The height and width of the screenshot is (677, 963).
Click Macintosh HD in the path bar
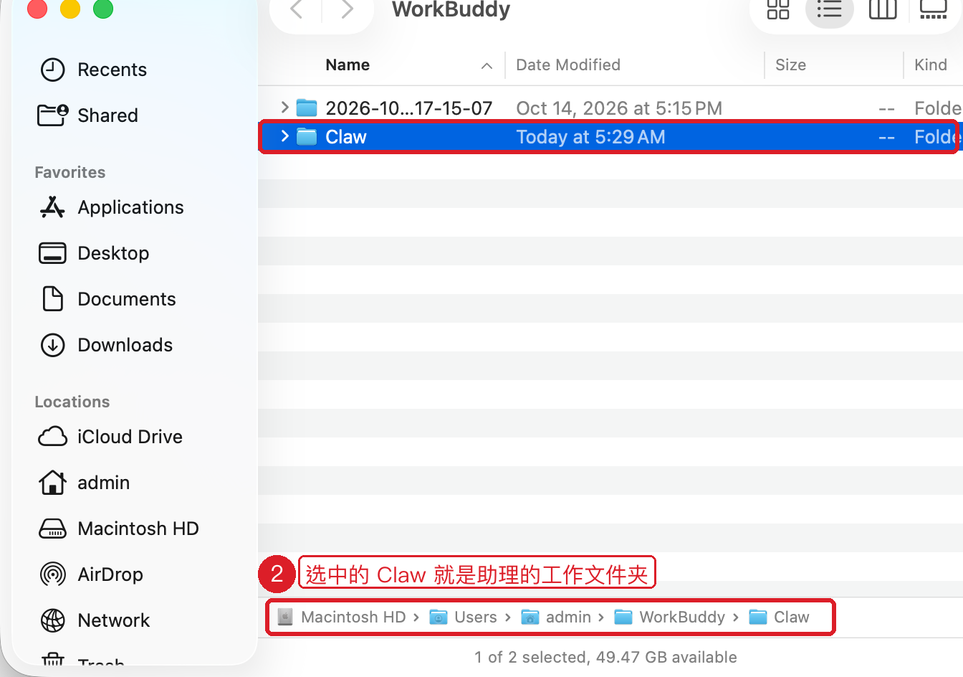(x=342, y=617)
